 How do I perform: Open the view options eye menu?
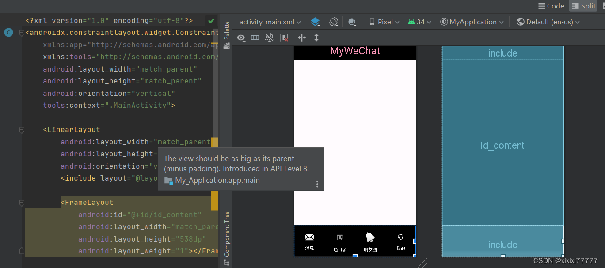click(241, 38)
